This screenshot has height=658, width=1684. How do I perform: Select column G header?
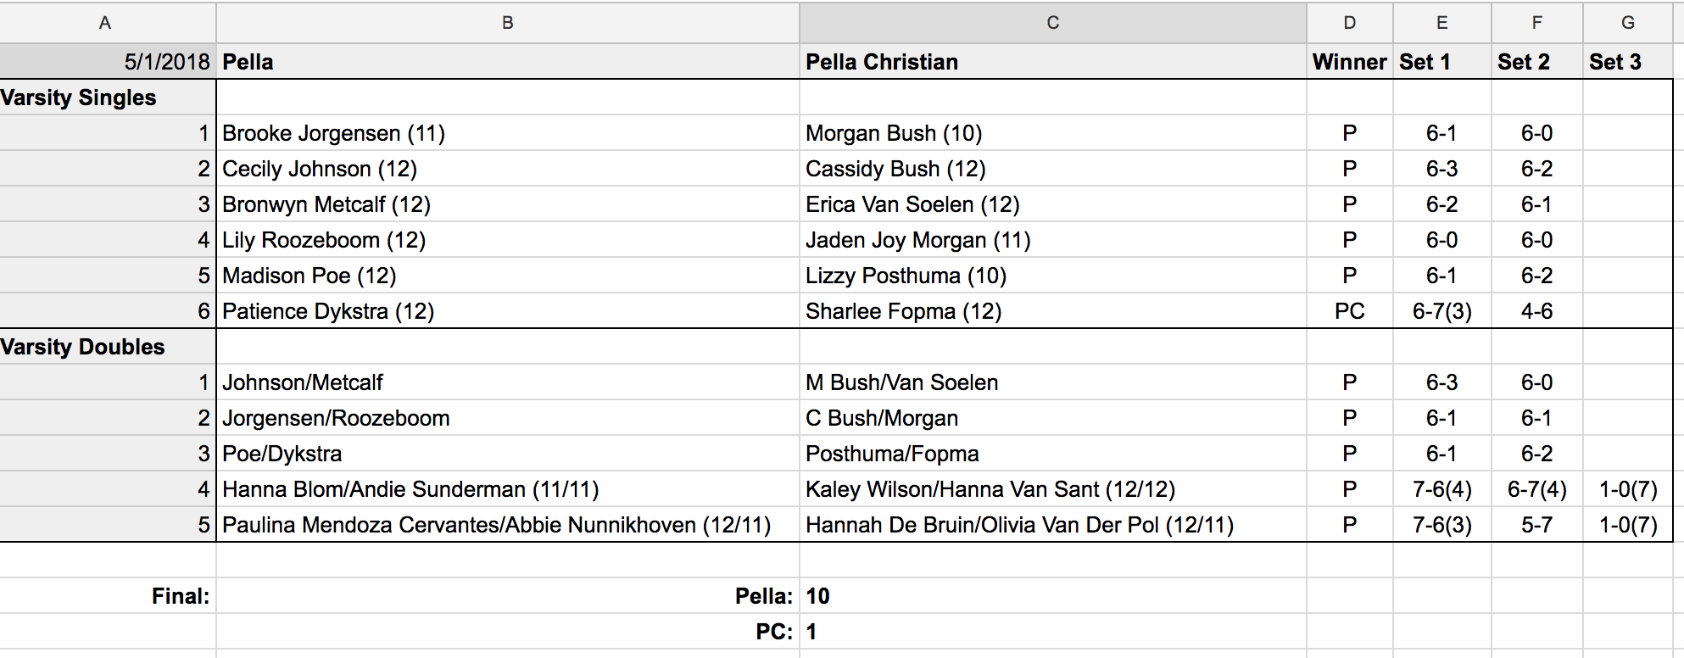tap(1627, 23)
